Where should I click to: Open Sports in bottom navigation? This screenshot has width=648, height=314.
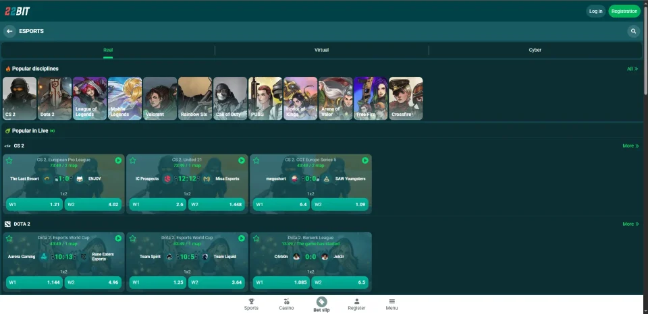click(251, 305)
